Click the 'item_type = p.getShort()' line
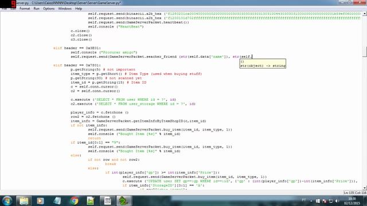367x206 pixels. click(x=136, y=74)
